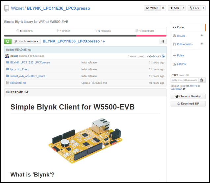The height and width of the screenshot is (183, 210).
Task: View the 1 branch list
Action: tap(64, 31)
